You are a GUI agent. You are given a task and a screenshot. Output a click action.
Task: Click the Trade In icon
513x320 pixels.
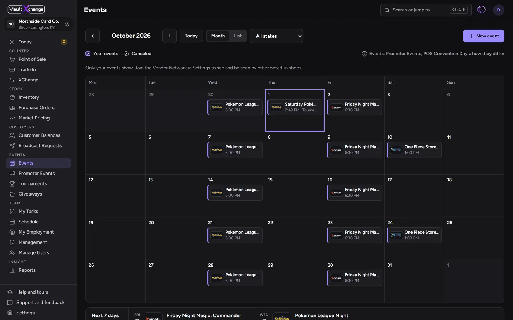point(12,69)
